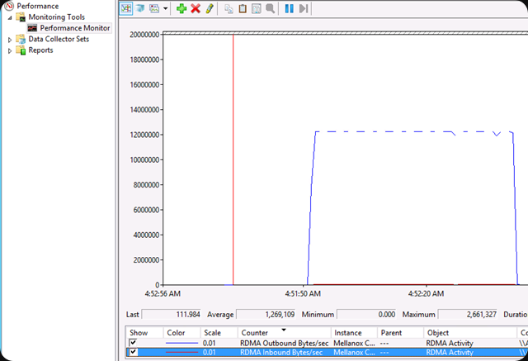The width and height of the screenshot is (528, 361).
Task: Open Performance Monitor in the tree
Action: pyautogui.click(x=75, y=28)
